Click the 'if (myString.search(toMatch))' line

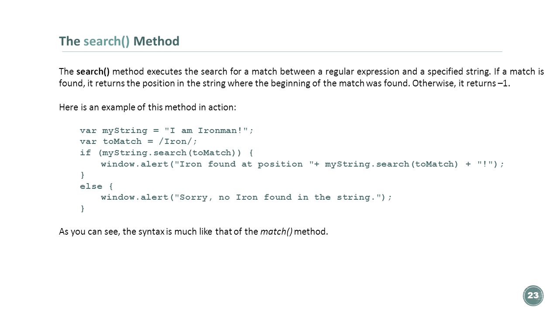(x=166, y=153)
